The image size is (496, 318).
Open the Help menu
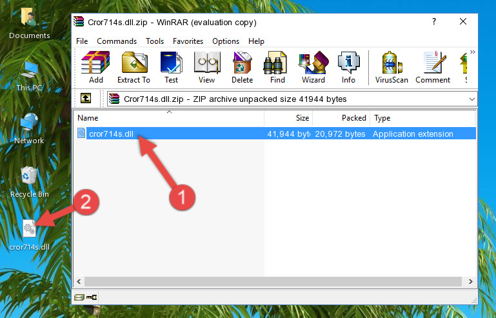pyautogui.click(x=256, y=41)
